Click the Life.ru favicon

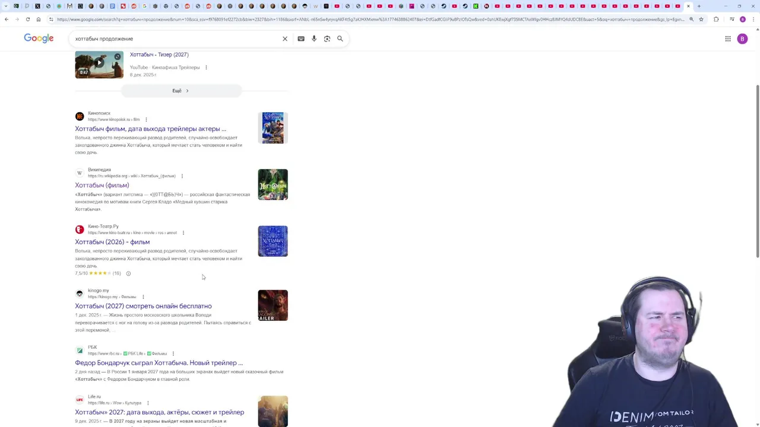[80, 400]
